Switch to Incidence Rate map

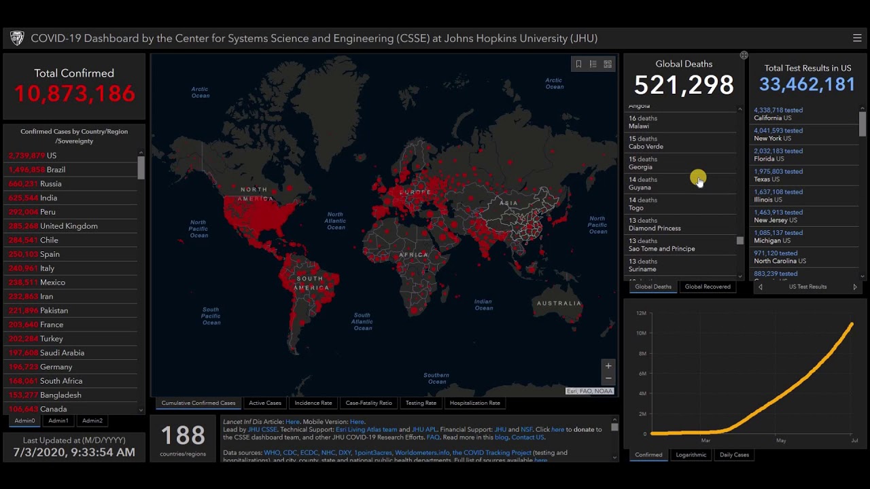point(313,403)
